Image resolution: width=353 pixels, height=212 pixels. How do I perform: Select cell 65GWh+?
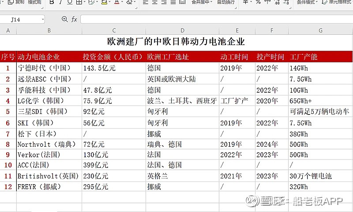[x=321, y=101]
